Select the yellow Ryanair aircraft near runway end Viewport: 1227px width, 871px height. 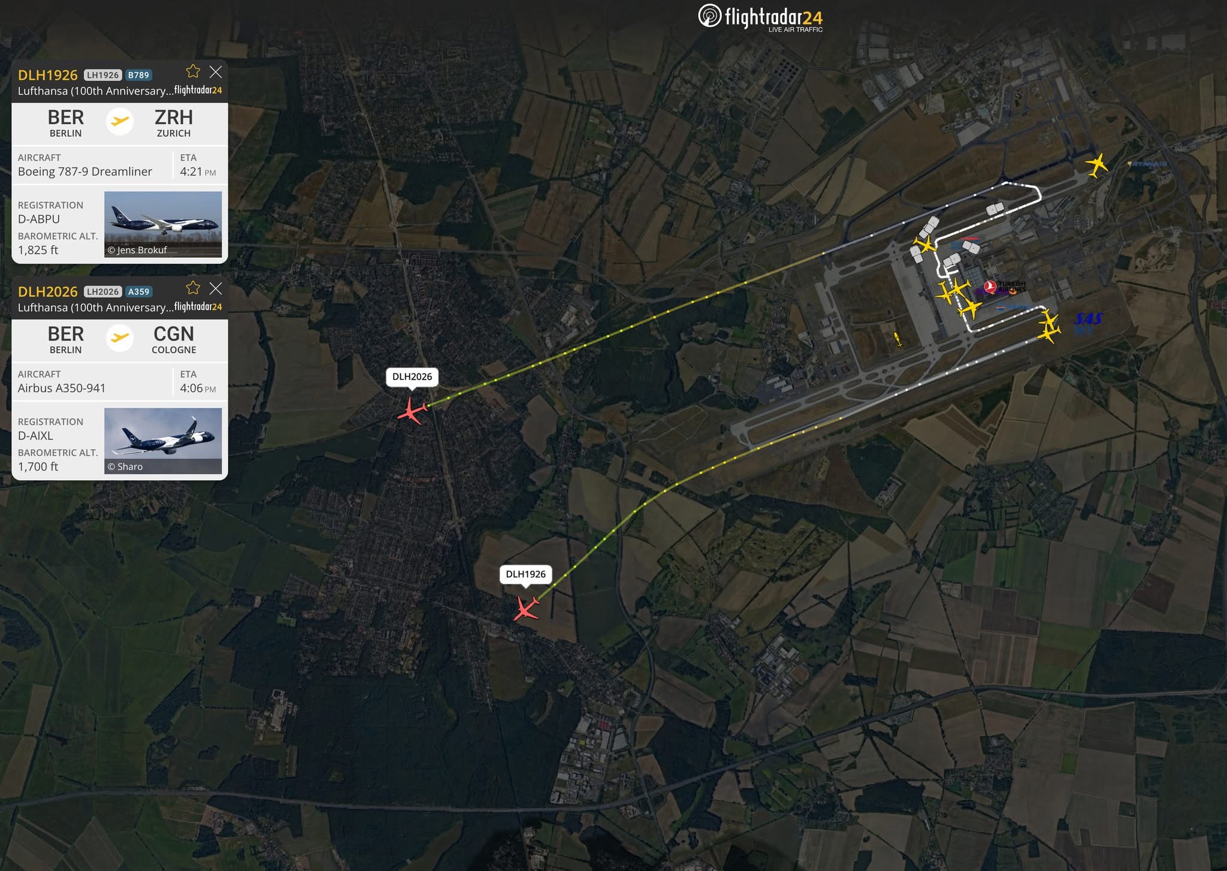tap(1096, 164)
